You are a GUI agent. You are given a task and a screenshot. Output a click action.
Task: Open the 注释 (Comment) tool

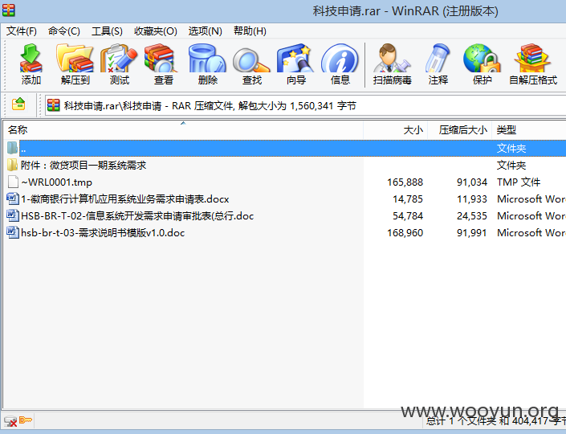pos(438,58)
